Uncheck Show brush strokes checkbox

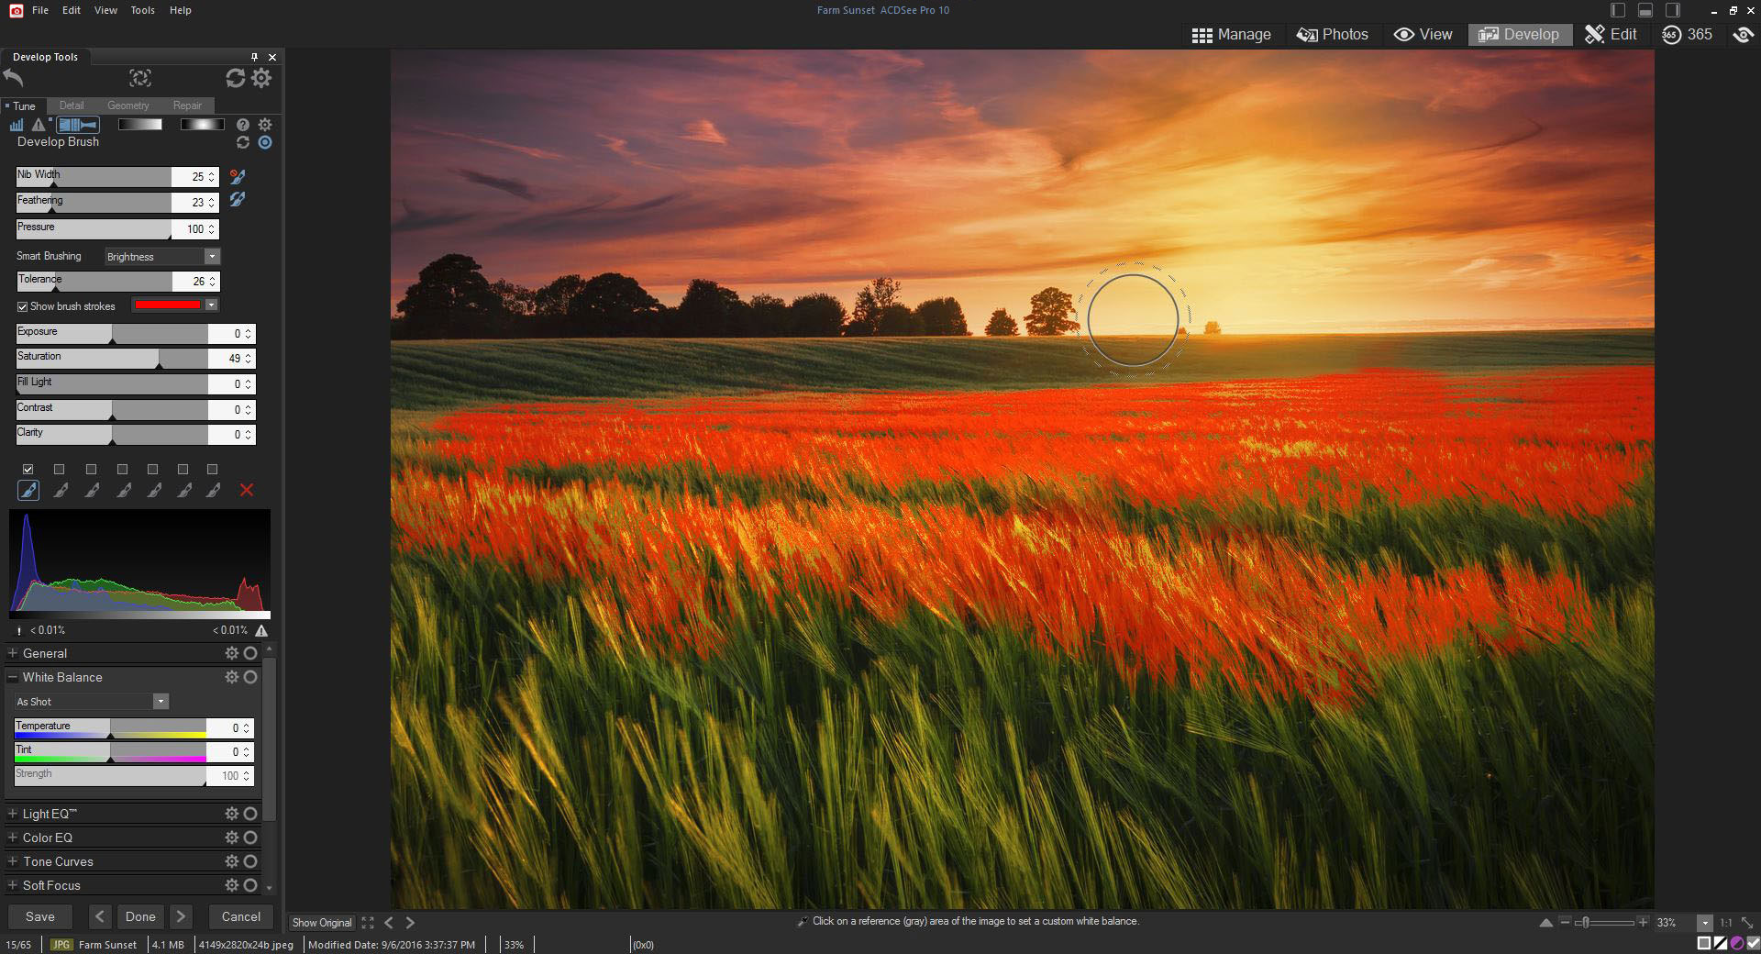(x=22, y=306)
